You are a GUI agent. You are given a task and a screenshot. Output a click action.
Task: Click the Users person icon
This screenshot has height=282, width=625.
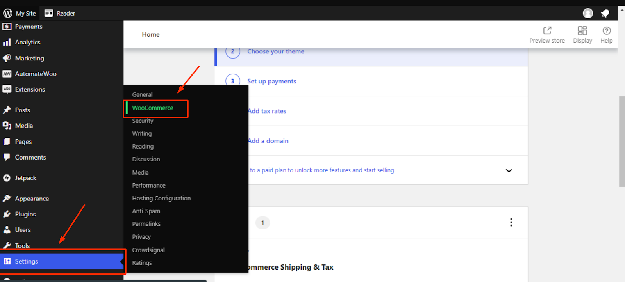(7, 230)
